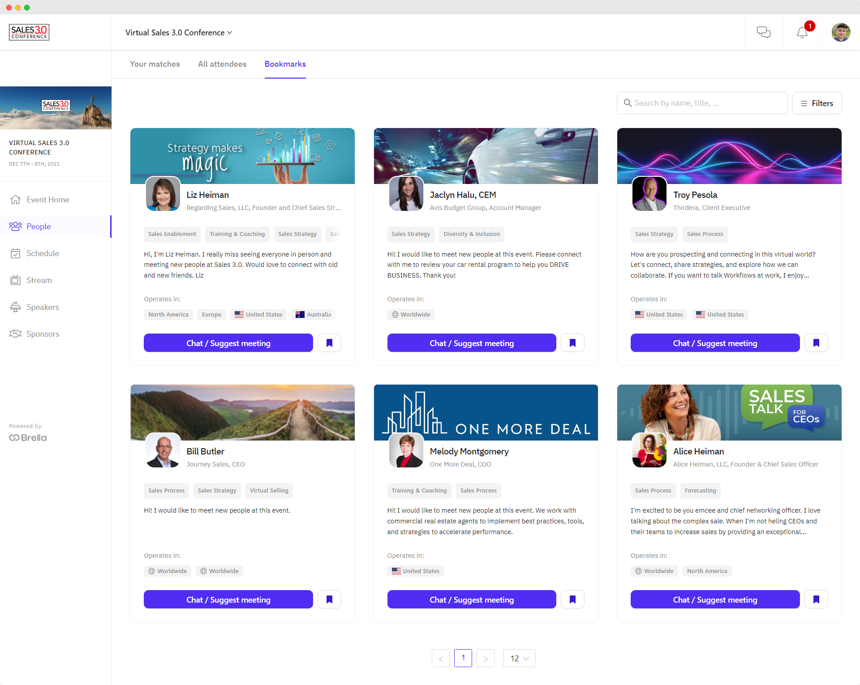Click Jaclyn Halu's Diversity & Inclusion tag
Screen dimensions: 860x685
click(x=472, y=234)
